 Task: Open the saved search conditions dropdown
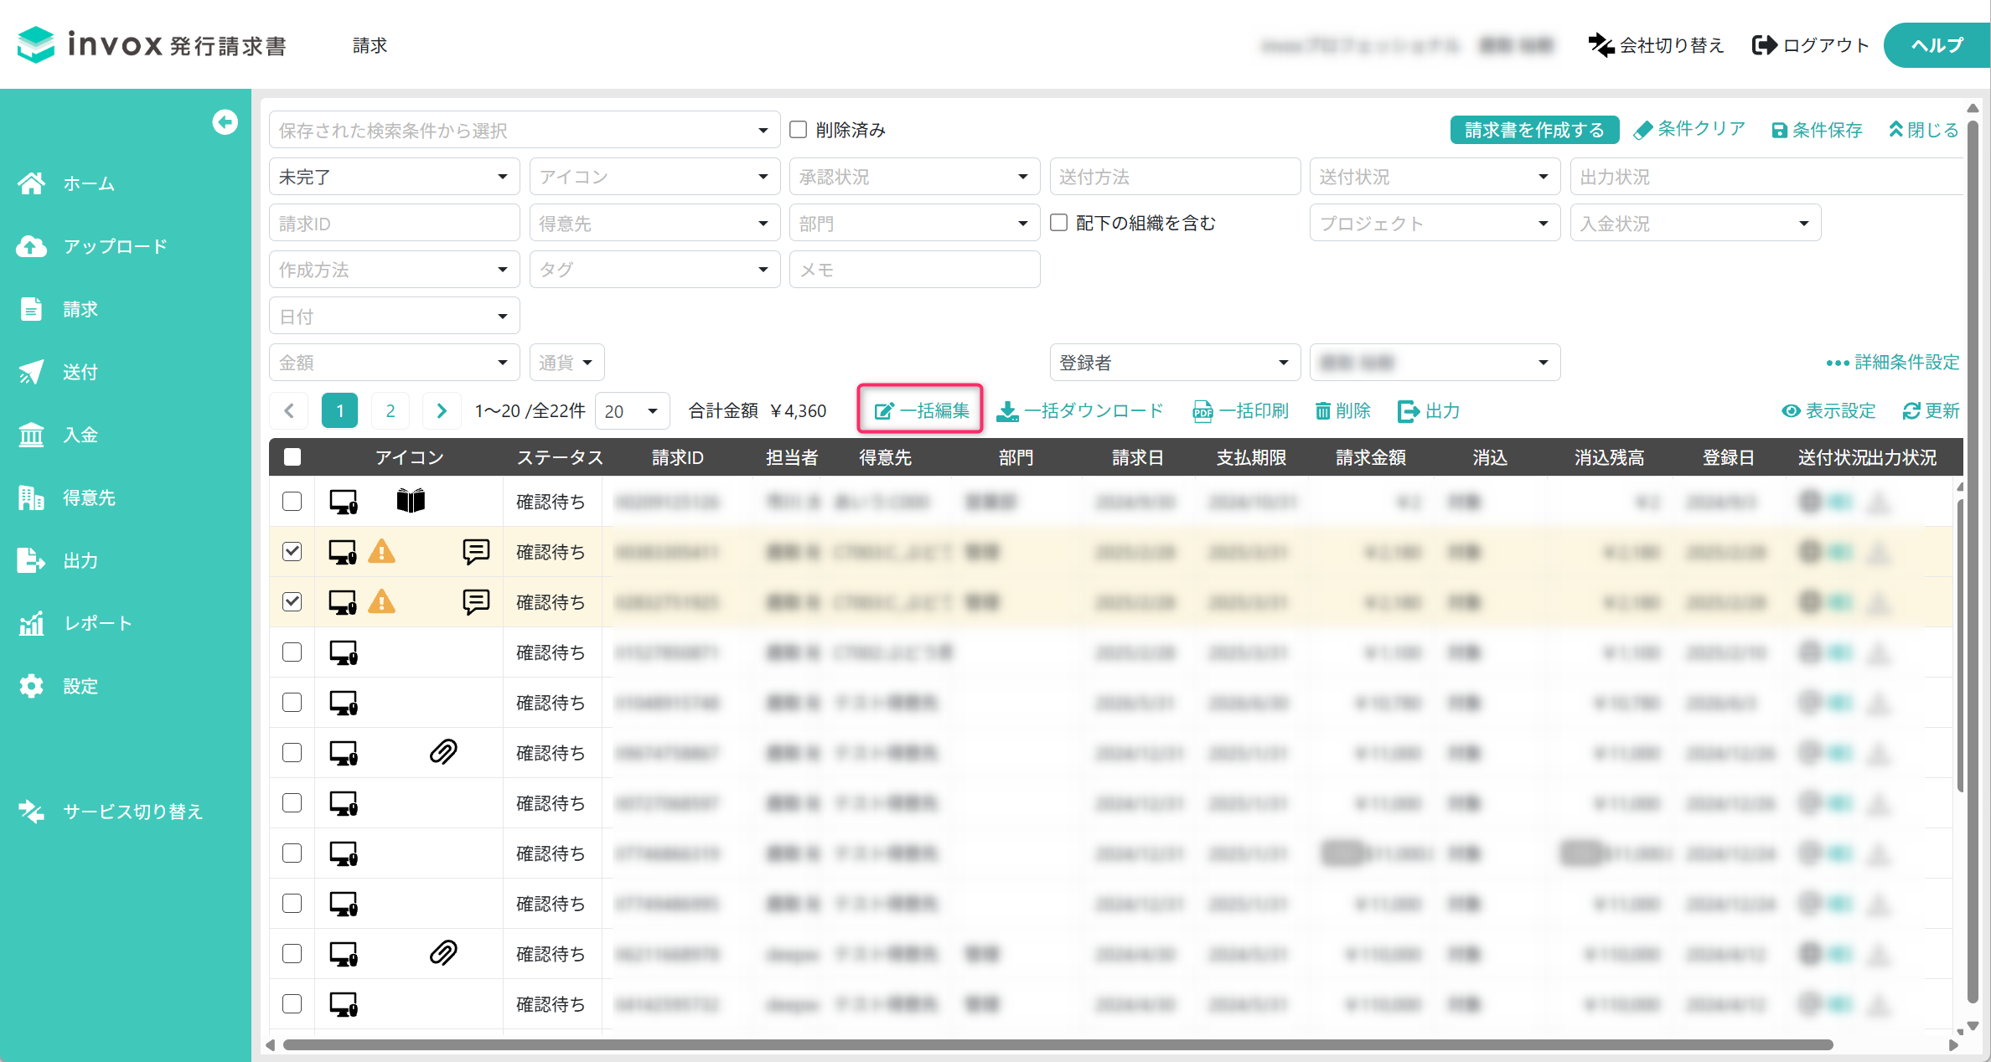[x=525, y=130]
